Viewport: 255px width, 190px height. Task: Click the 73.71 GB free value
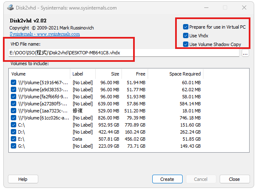pos(136,146)
